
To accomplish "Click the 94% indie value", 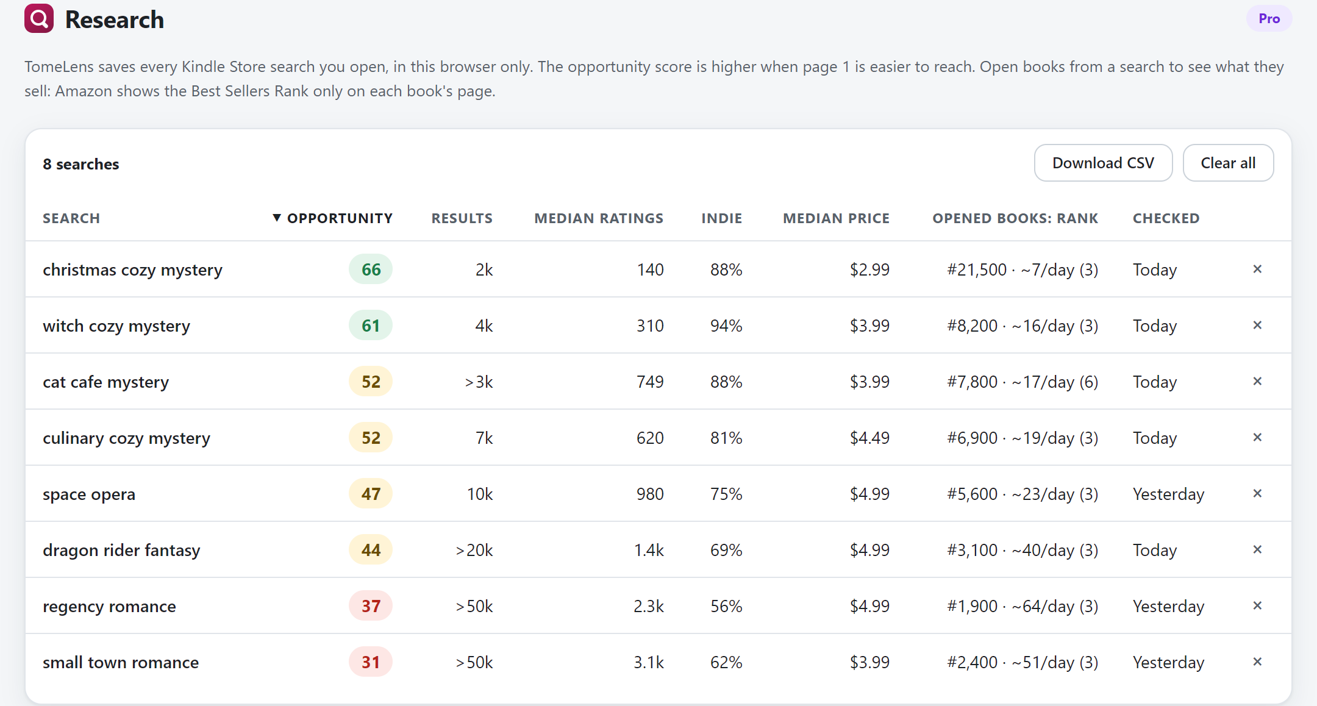I will click(x=726, y=326).
